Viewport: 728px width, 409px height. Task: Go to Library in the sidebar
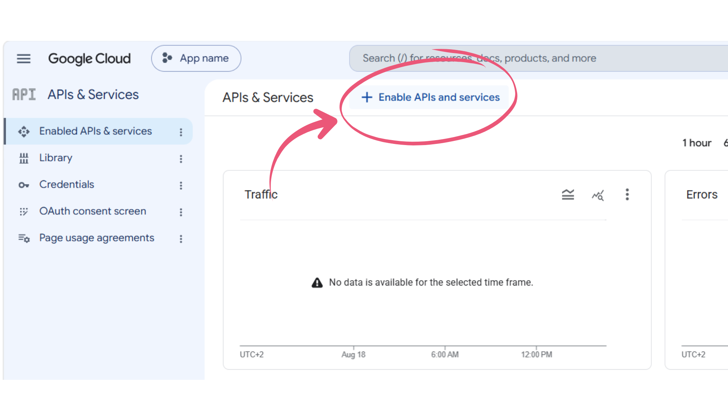[x=56, y=158]
